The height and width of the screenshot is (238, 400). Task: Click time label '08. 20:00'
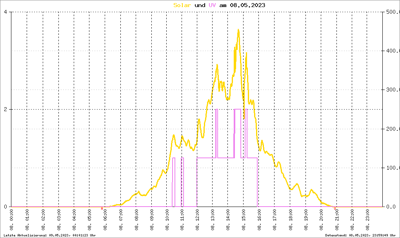[321, 220]
